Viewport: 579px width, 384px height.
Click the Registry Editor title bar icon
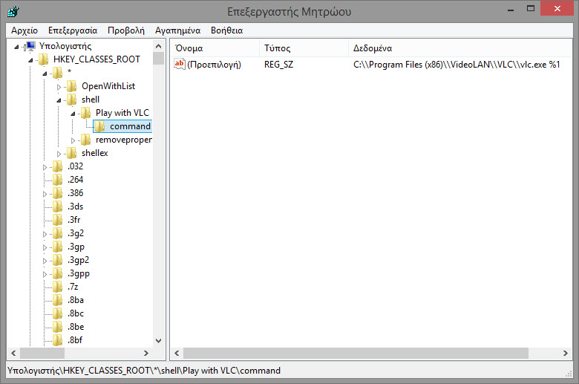[13, 11]
